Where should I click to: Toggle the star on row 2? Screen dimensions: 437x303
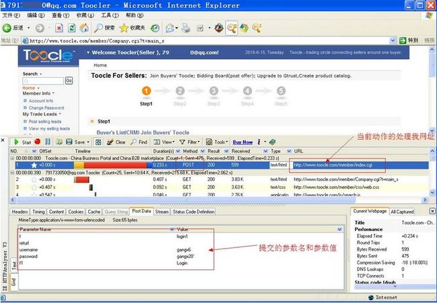click(x=34, y=179)
